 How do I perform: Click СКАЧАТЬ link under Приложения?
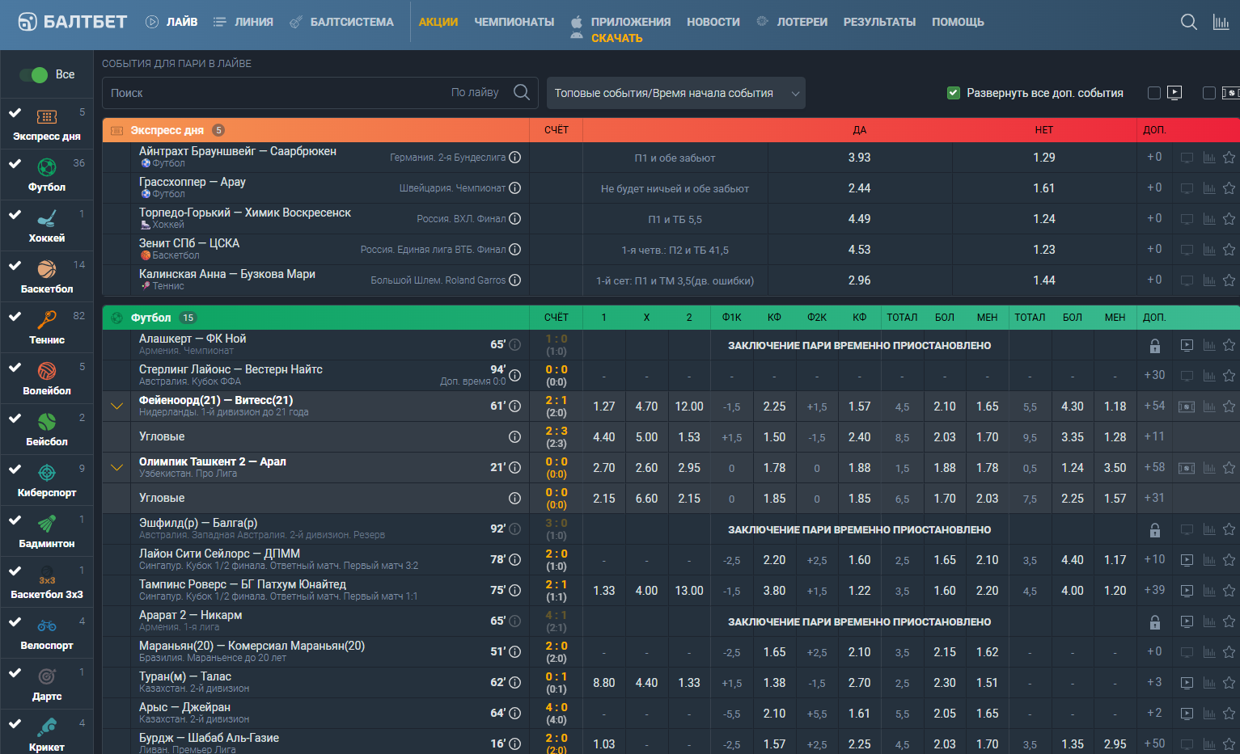pyautogui.click(x=616, y=38)
